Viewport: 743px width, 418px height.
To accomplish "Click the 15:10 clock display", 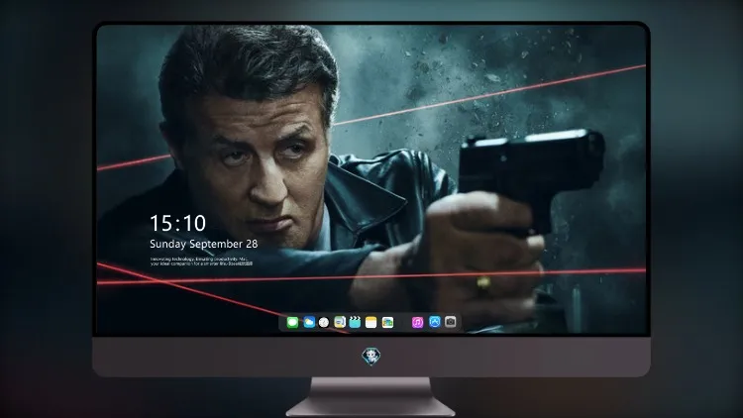I will pyautogui.click(x=177, y=223).
